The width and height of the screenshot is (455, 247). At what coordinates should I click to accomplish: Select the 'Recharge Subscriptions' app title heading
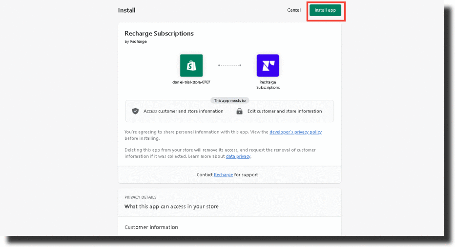[x=159, y=33]
